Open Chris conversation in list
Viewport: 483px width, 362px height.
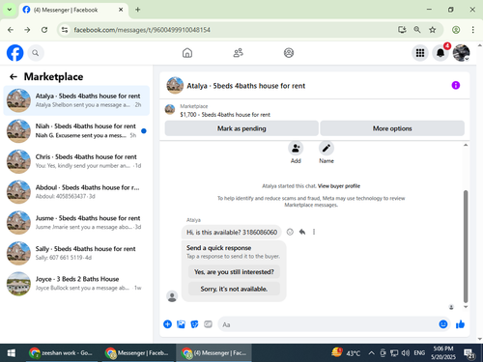[x=76, y=161]
